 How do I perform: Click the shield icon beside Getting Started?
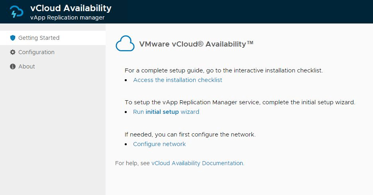(x=13, y=38)
